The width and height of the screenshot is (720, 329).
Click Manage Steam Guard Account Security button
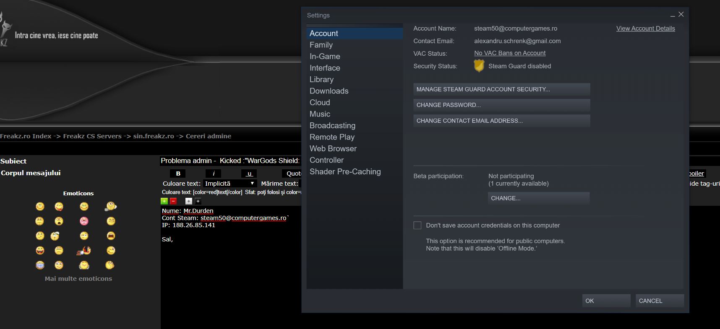click(x=502, y=89)
